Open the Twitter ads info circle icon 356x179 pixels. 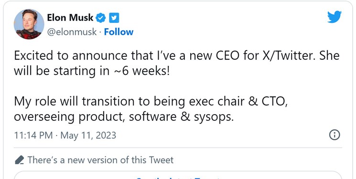pyautogui.click(x=334, y=135)
